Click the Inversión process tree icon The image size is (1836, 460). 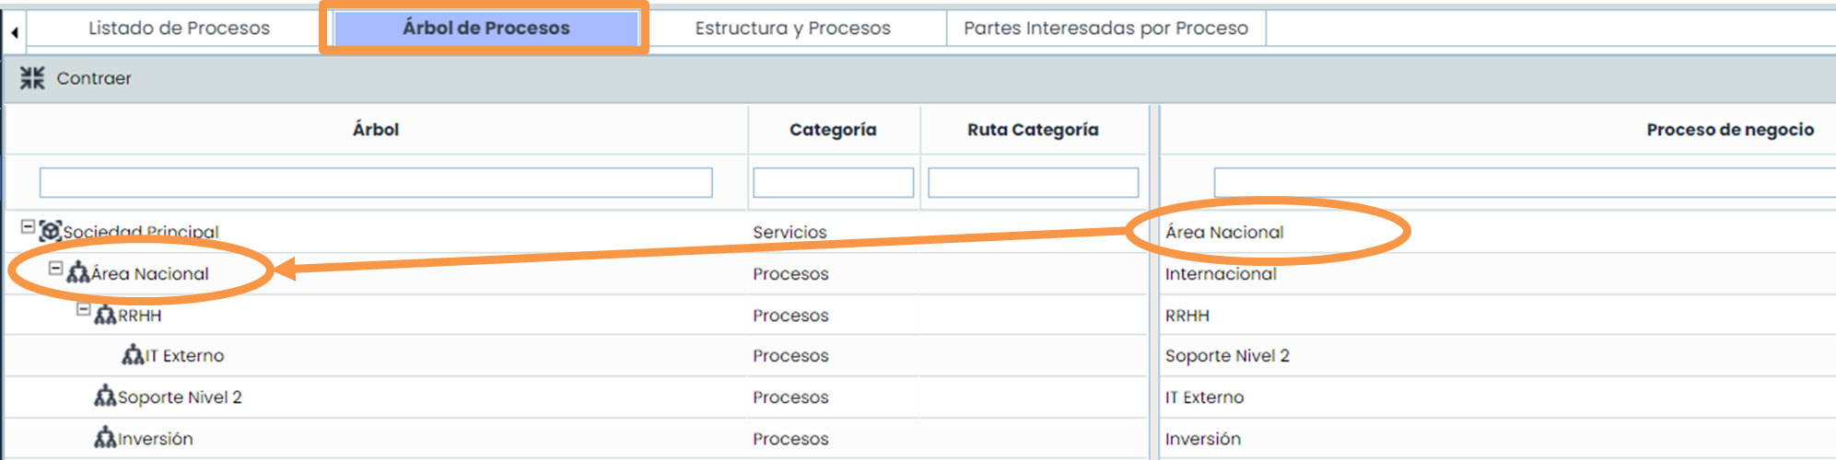(x=105, y=438)
